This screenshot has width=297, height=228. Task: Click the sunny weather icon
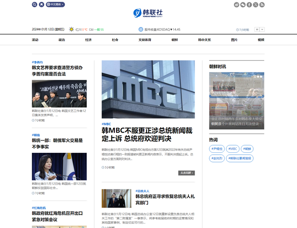point(71,30)
